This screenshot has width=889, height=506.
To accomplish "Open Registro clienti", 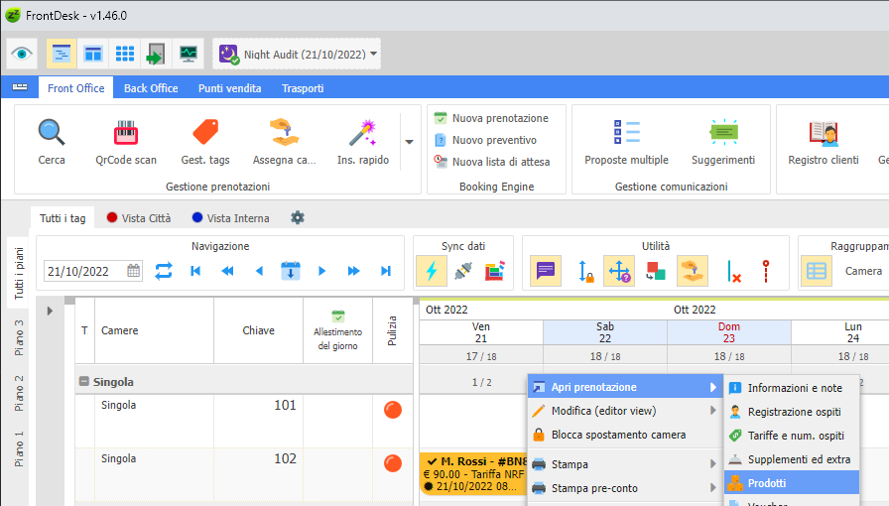I will coord(824,141).
